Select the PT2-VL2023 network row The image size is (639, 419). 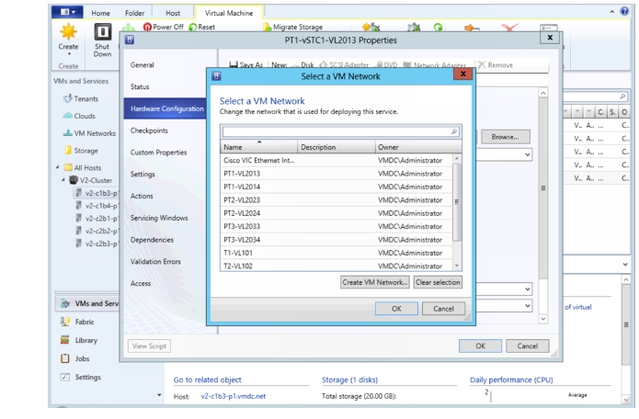pos(337,200)
